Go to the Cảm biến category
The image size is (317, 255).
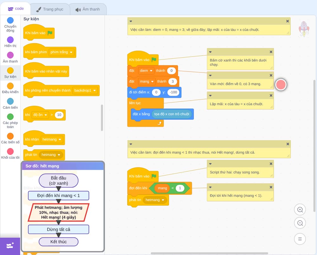[10, 101]
